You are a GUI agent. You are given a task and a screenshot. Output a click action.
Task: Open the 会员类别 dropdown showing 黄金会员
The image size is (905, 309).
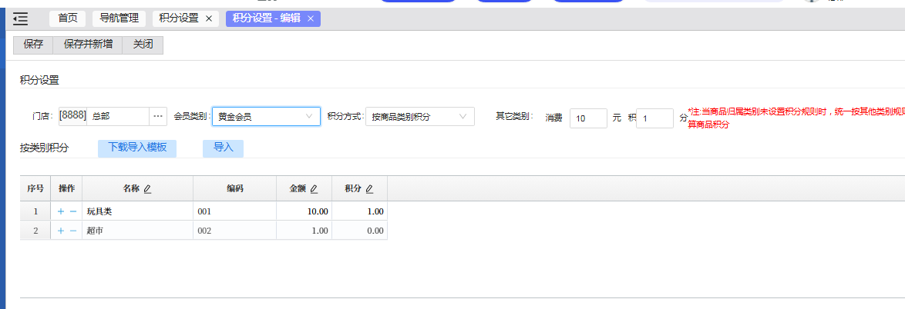pyautogui.click(x=266, y=116)
